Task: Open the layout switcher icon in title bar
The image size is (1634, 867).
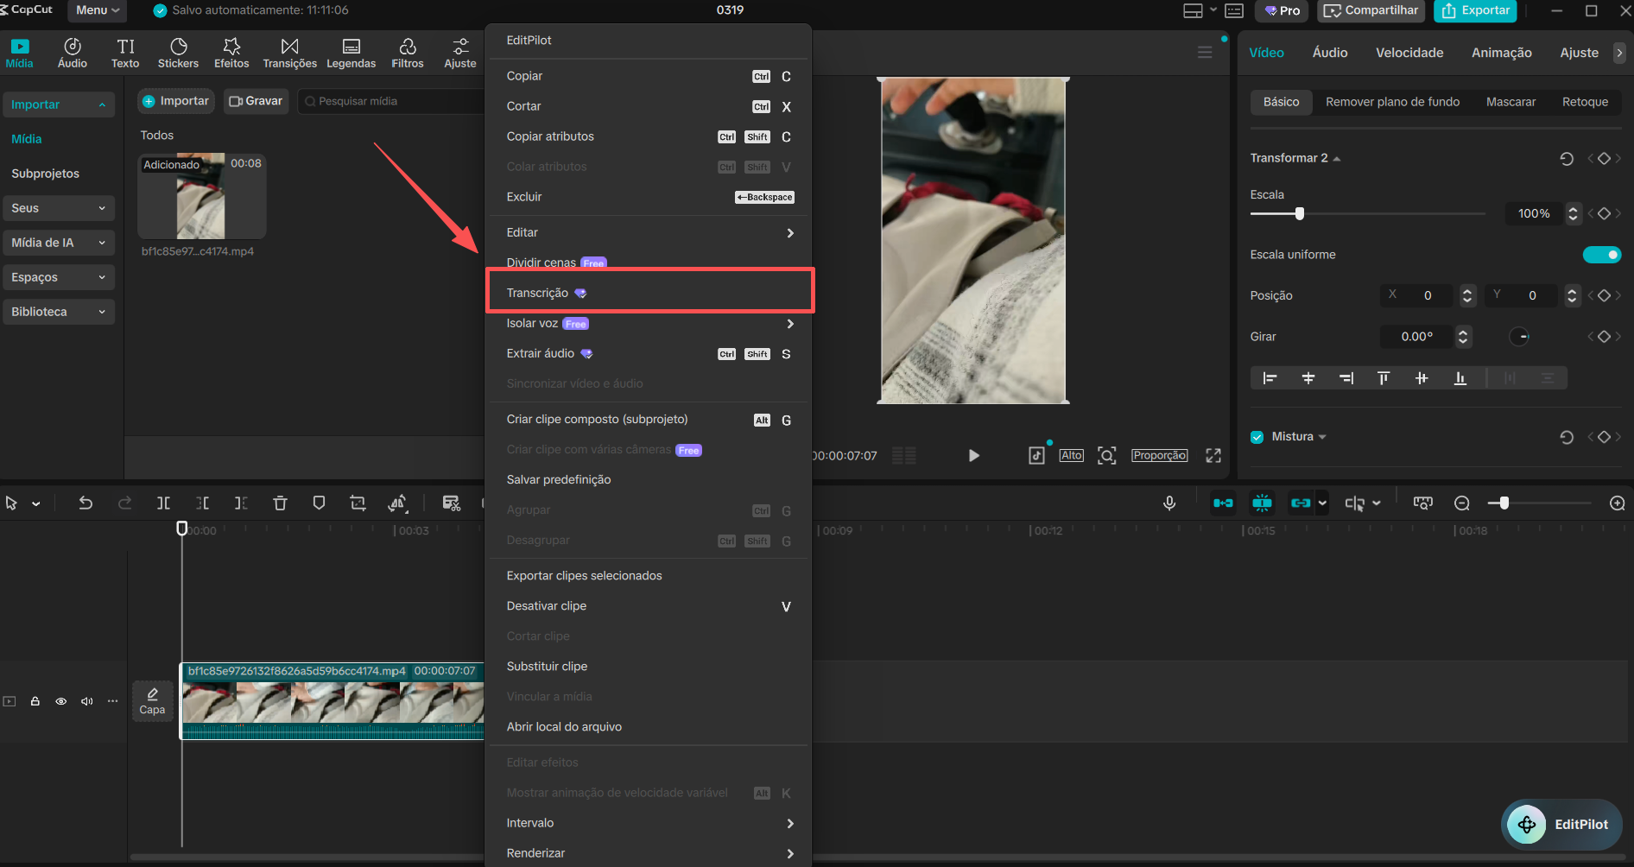Action: pyautogui.click(x=1193, y=10)
